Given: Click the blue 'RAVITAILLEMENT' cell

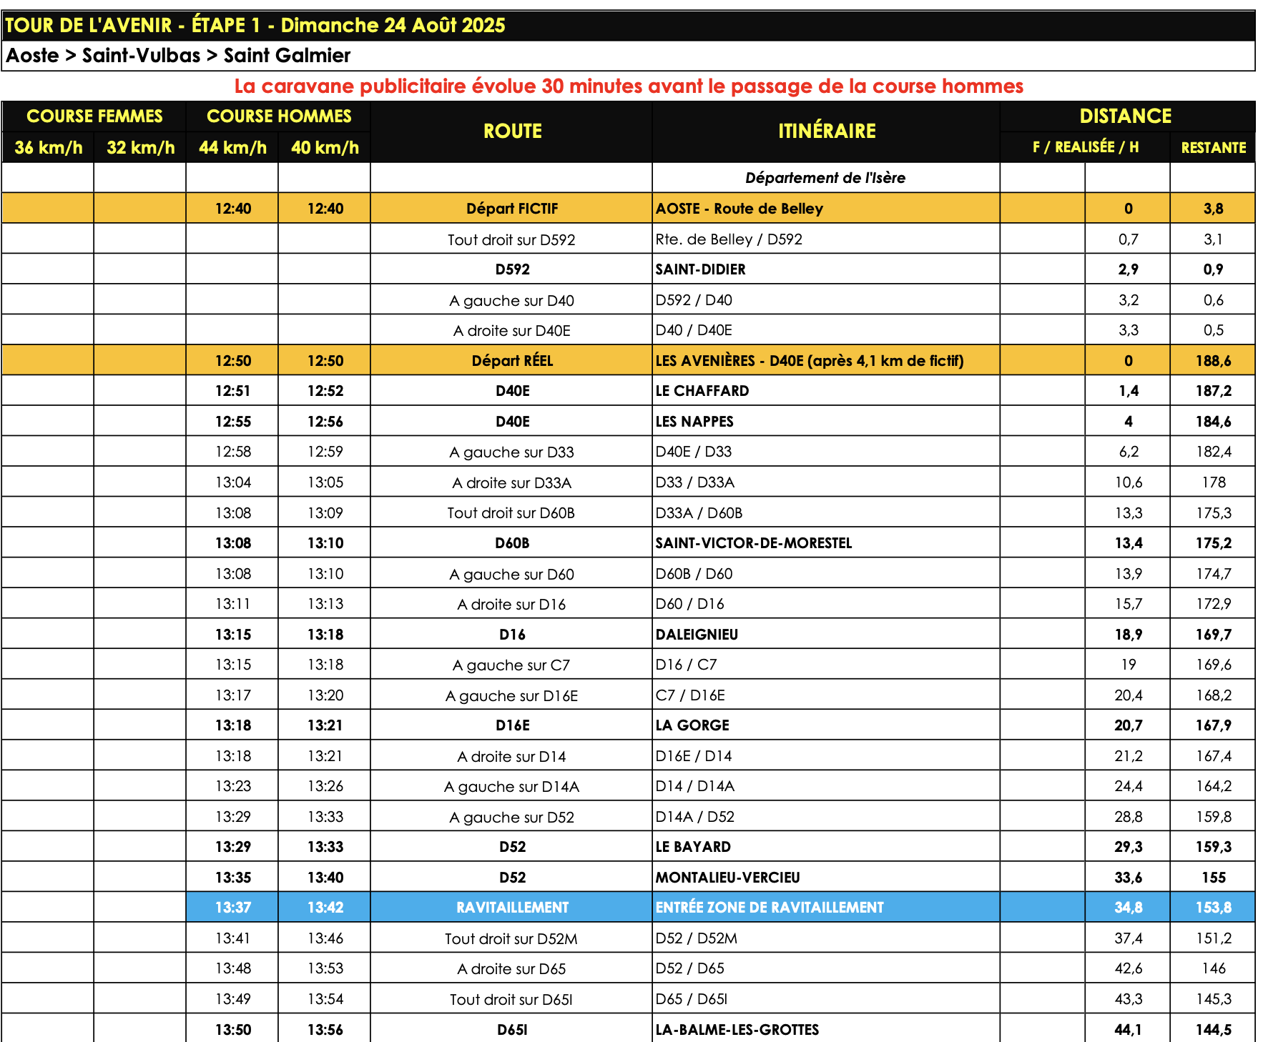Looking at the screenshot, I should tap(512, 908).
